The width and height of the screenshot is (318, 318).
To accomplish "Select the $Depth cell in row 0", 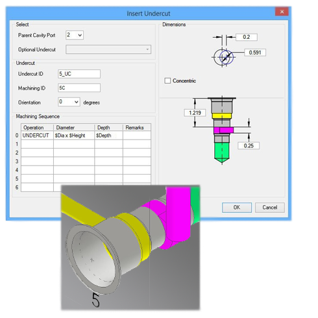I will 108,136.
